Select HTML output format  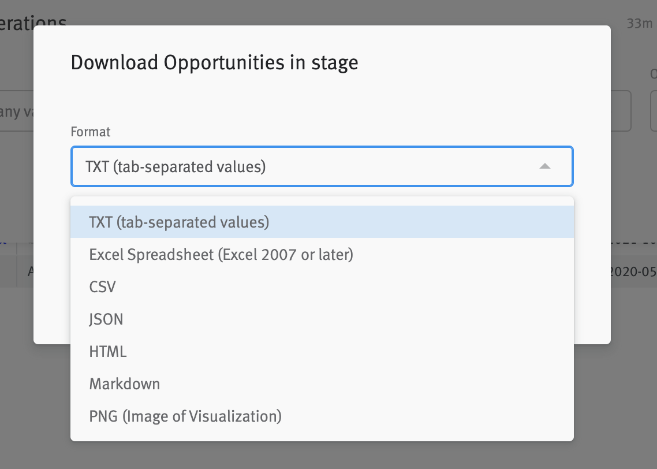[x=107, y=351]
